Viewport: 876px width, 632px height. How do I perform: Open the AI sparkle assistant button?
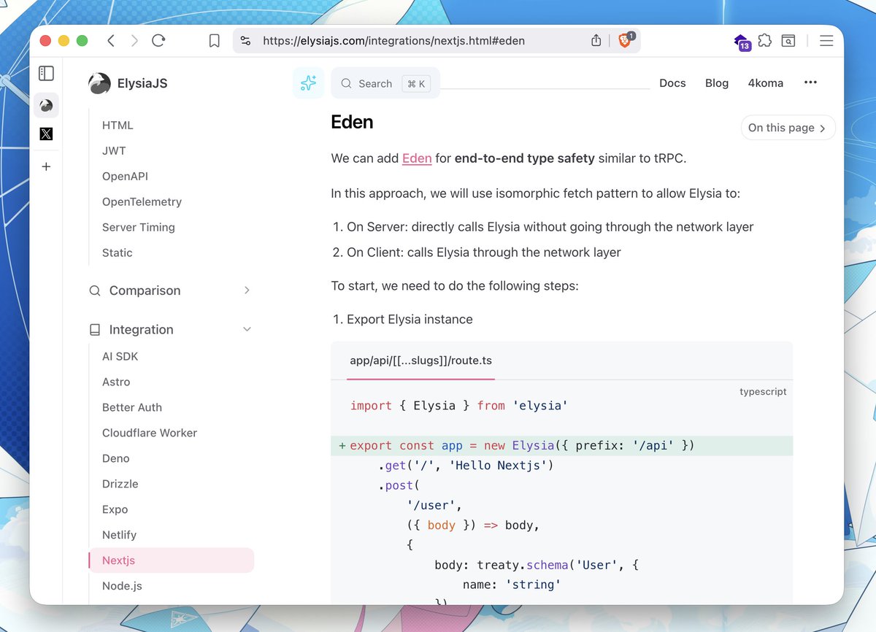308,83
